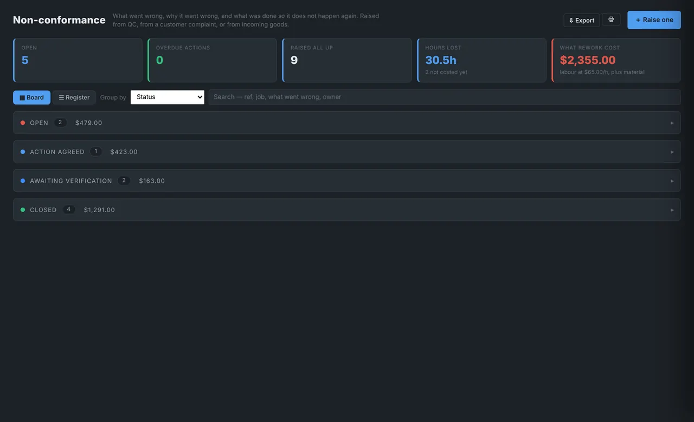Click the Raised All Up card
This screenshot has height=422, width=694.
click(x=347, y=60)
